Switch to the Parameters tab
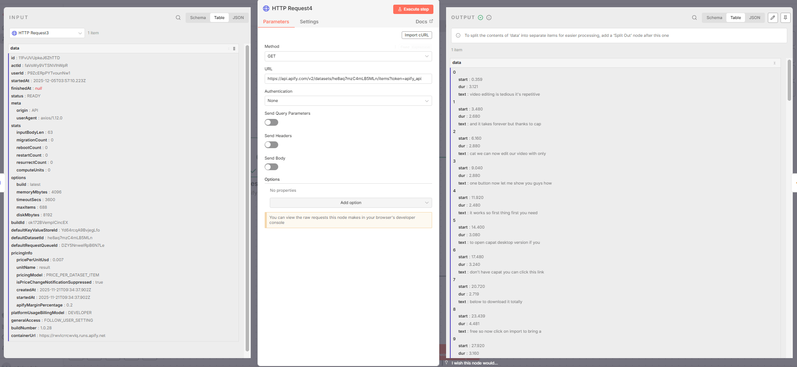The width and height of the screenshot is (797, 367). tap(276, 22)
